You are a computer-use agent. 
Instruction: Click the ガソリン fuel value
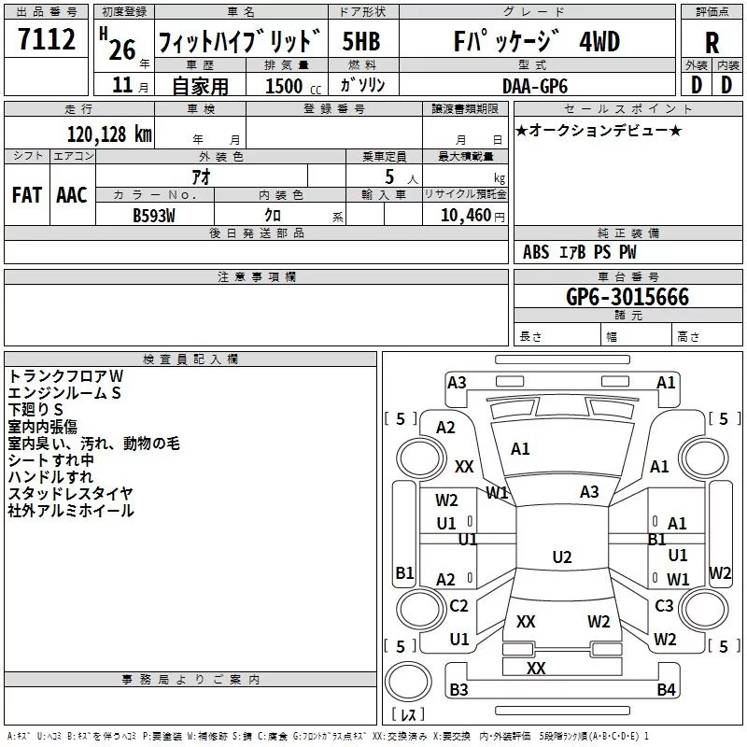pos(362,85)
